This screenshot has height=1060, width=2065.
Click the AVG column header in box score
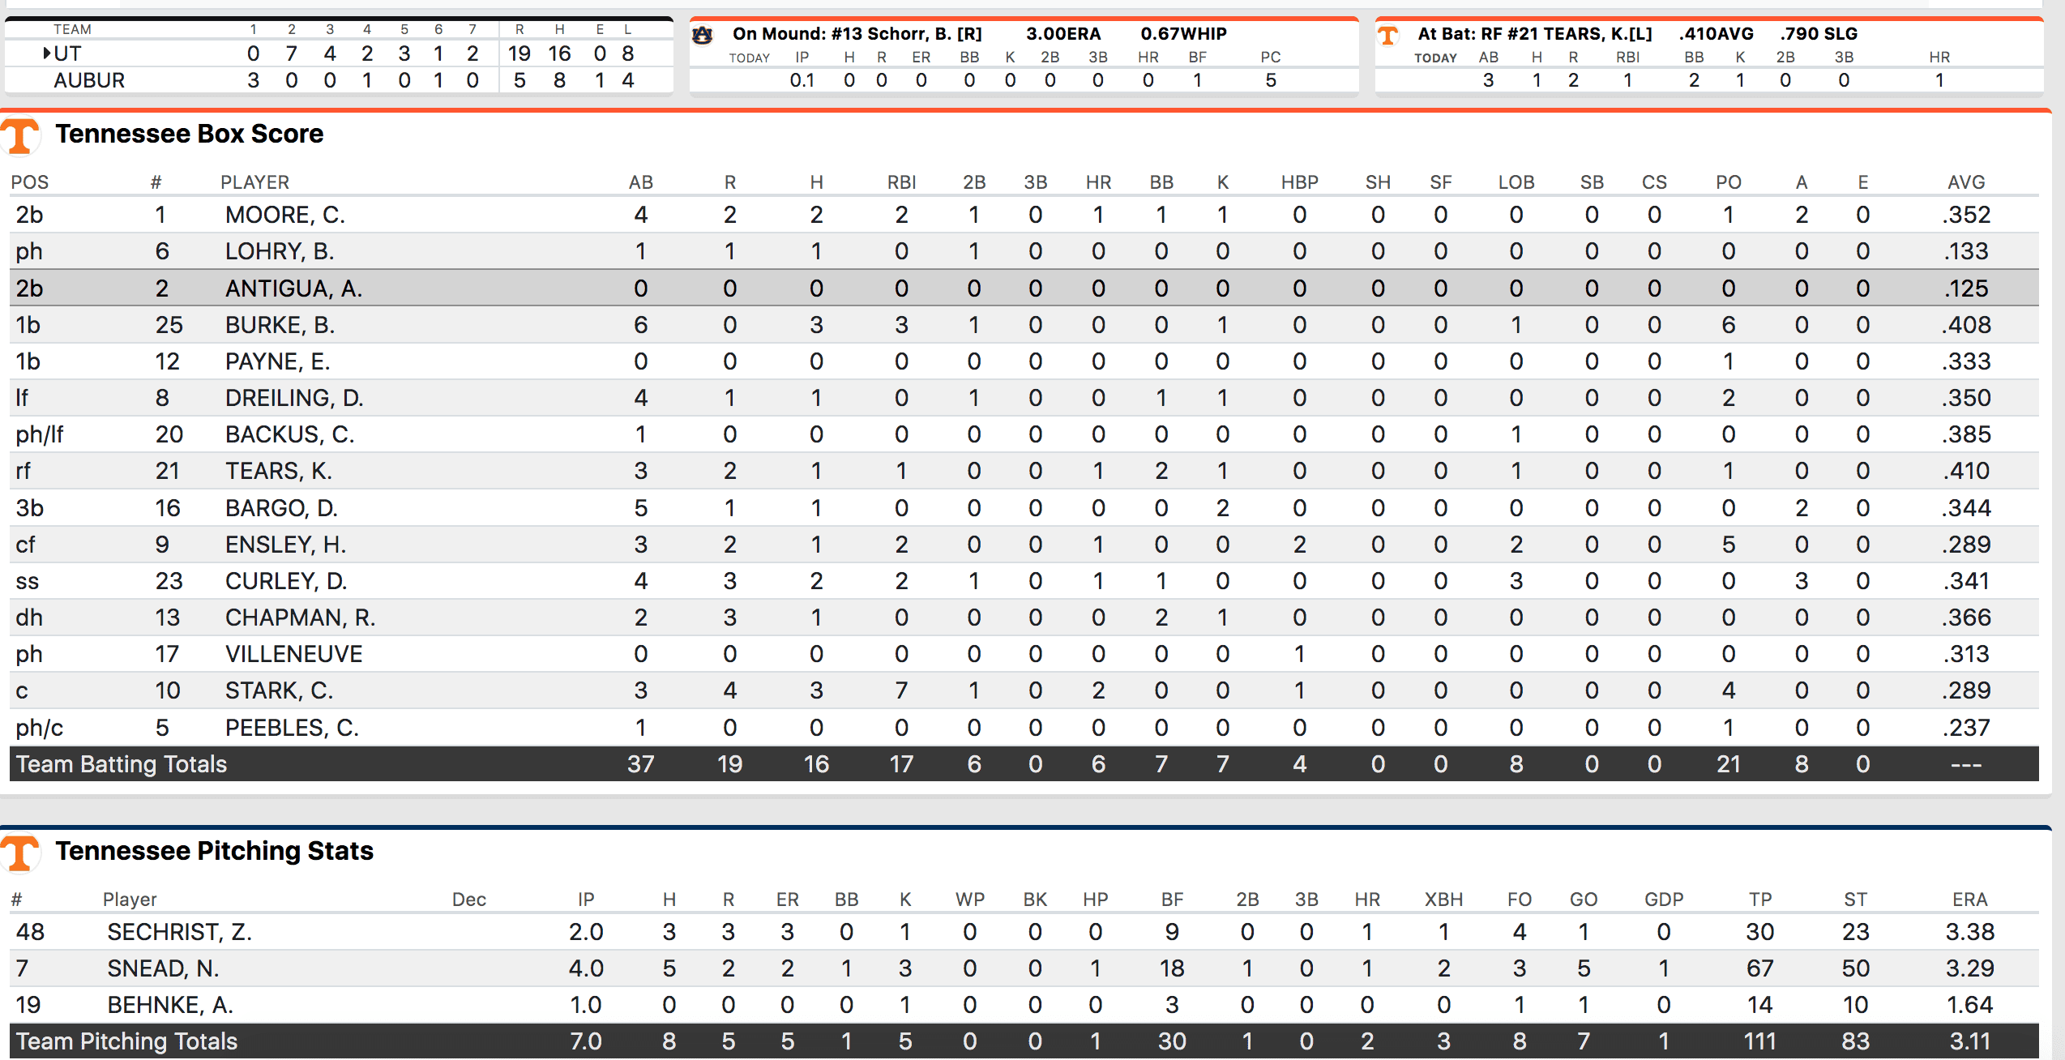[1965, 182]
